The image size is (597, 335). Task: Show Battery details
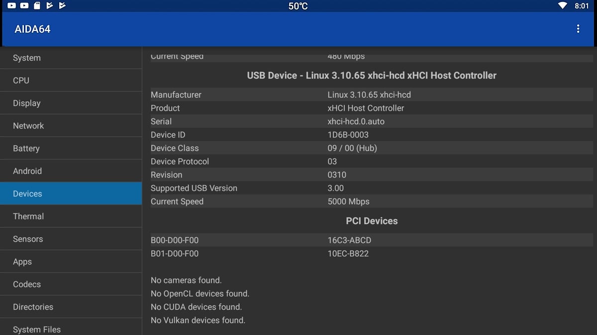click(71, 148)
